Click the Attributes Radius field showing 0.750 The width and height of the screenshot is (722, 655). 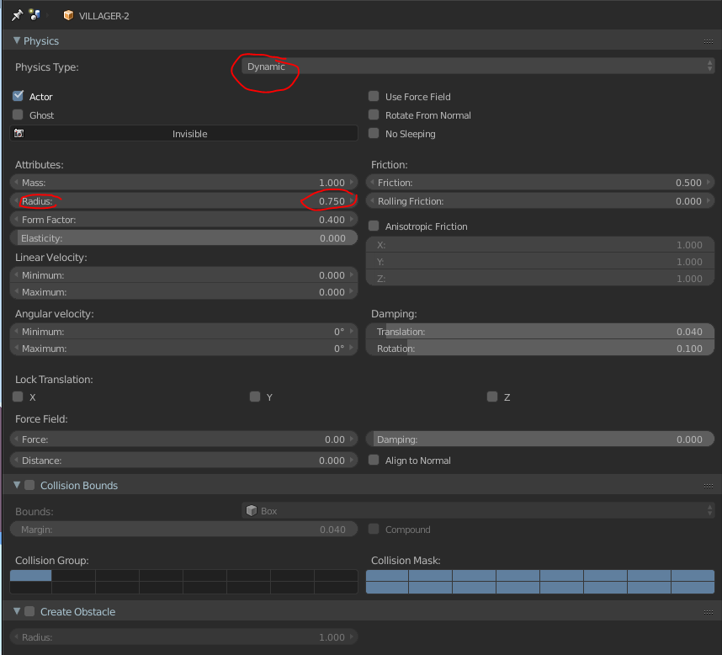point(183,201)
